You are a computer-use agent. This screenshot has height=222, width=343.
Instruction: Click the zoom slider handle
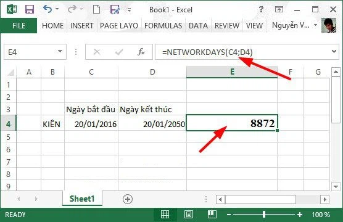(x=264, y=215)
